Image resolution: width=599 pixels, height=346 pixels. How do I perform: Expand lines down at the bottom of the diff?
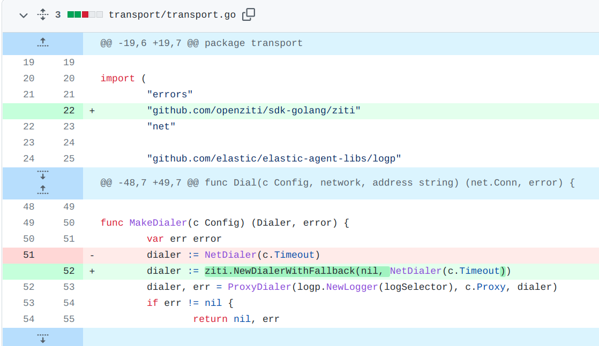(43, 338)
